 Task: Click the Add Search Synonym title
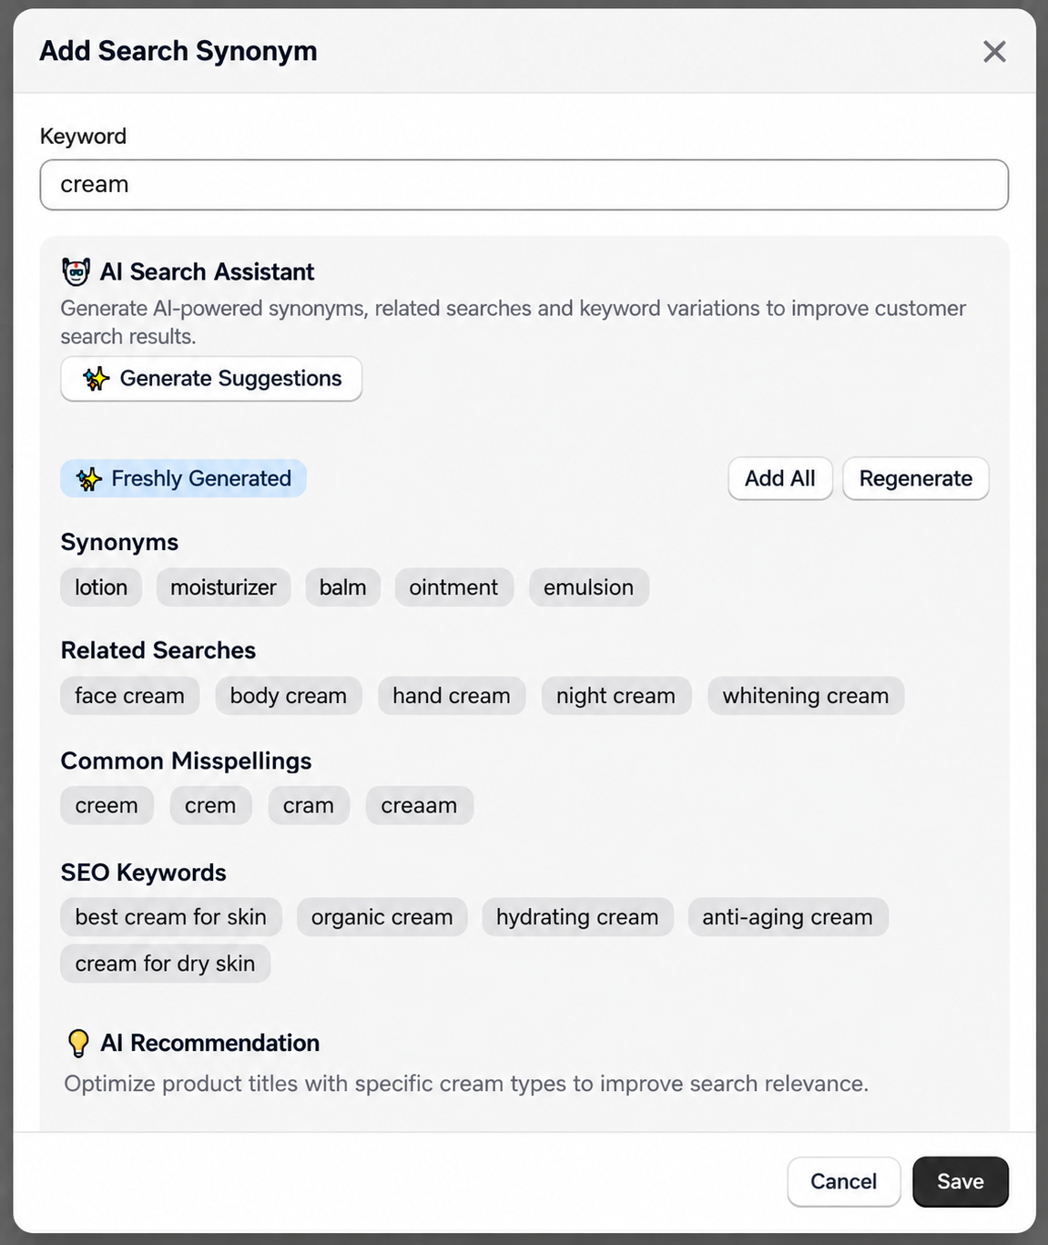pyautogui.click(x=178, y=51)
